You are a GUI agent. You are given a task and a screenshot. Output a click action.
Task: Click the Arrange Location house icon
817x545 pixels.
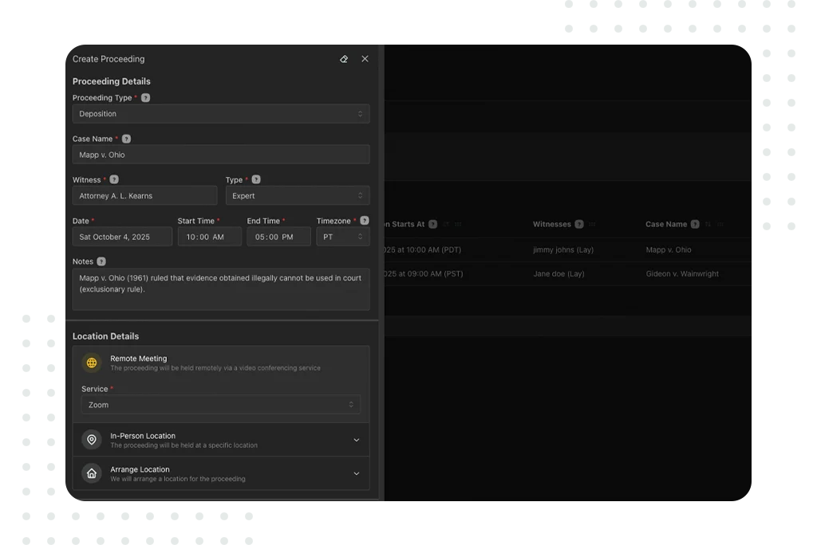(x=92, y=473)
